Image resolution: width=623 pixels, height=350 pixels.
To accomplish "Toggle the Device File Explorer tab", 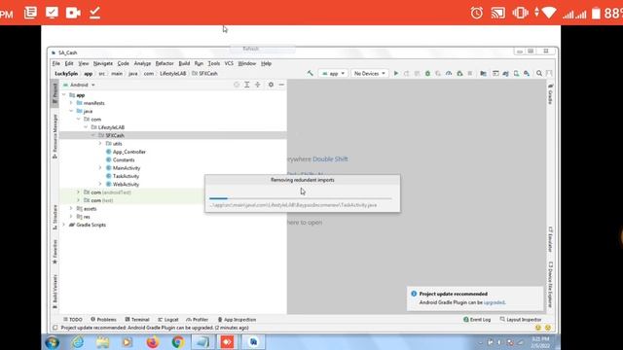I will [550, 284].
